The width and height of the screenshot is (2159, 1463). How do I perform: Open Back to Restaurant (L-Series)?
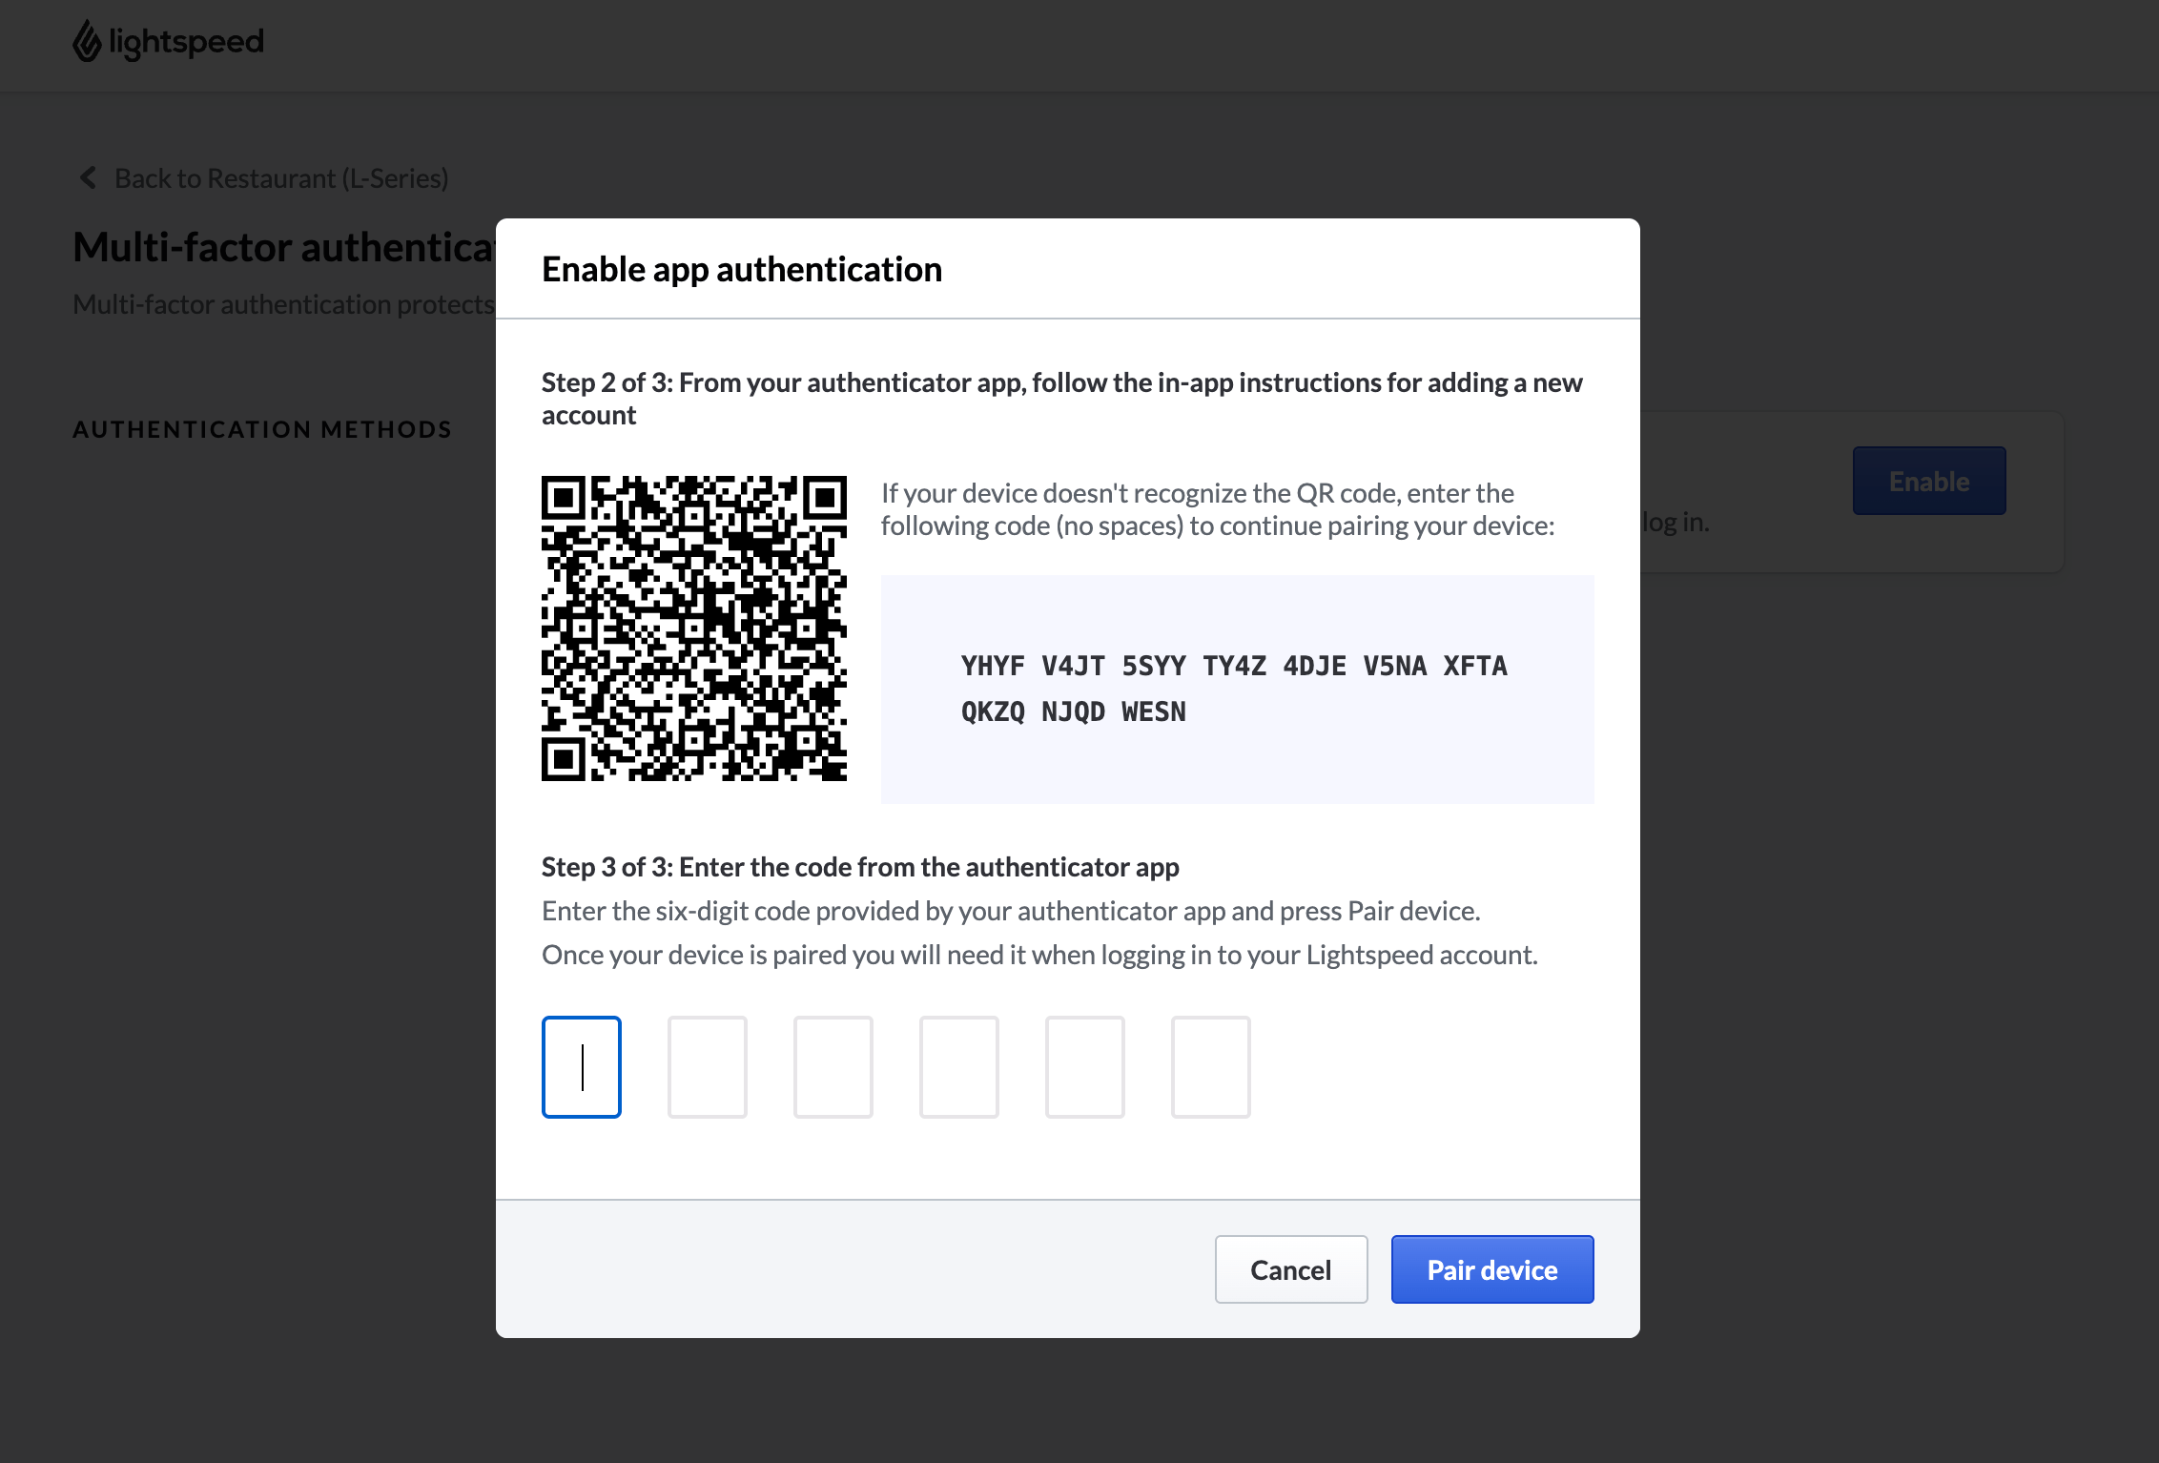pyautogui.click(x=281, y=178)
